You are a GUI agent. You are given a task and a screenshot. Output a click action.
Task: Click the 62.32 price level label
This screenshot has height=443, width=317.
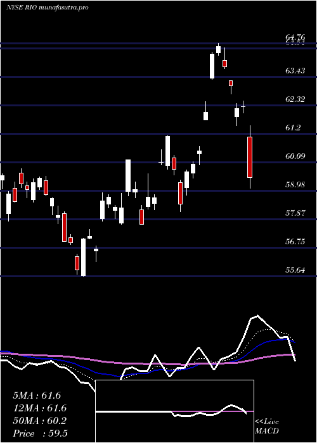pos(295,99)
